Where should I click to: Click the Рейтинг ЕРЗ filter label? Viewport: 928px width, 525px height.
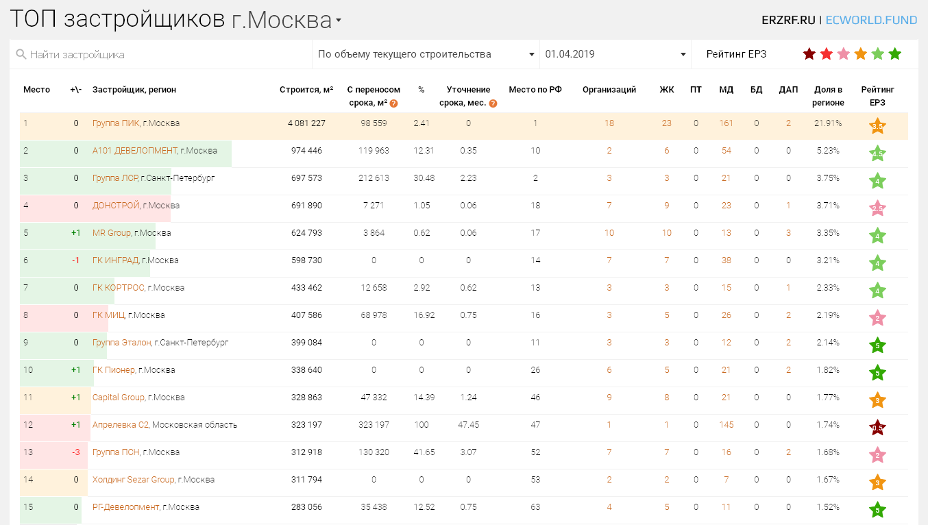click(737, 54)
